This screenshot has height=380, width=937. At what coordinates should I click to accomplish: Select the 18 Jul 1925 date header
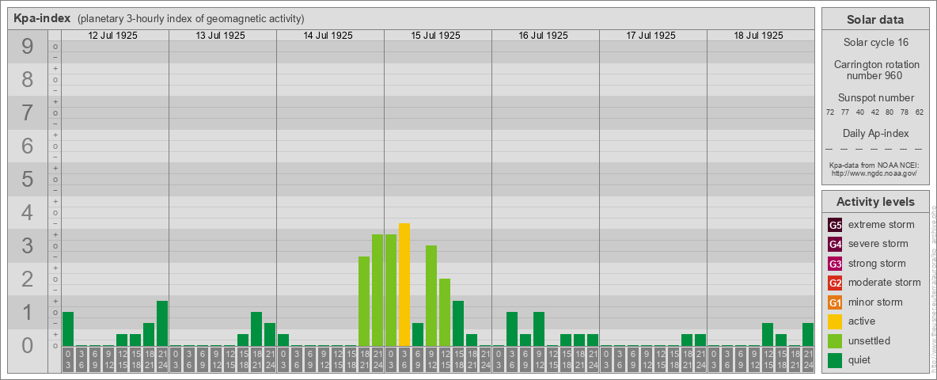click(758, 36)
